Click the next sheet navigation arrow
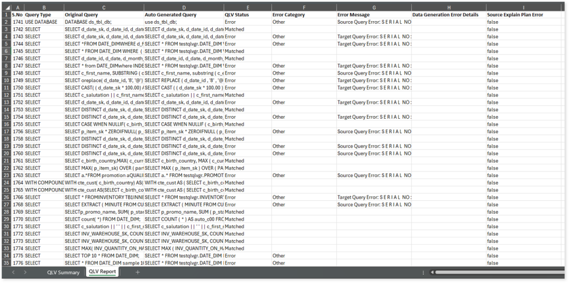The width and height of the screenshot is (569, 283). [26, 272]
